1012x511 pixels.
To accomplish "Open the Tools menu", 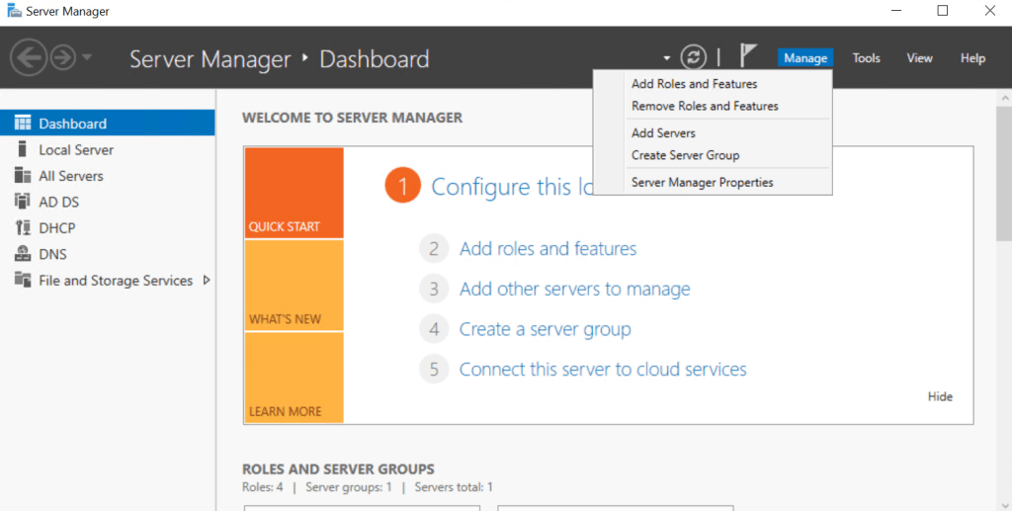I will click(x=866, y=58).
